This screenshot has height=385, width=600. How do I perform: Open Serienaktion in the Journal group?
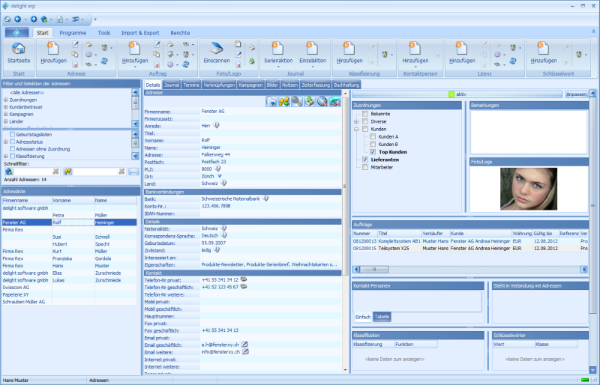(x=278, y=52)
